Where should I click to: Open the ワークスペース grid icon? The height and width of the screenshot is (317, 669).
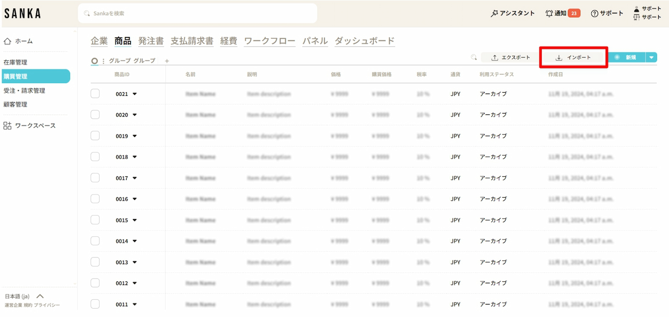7,126
